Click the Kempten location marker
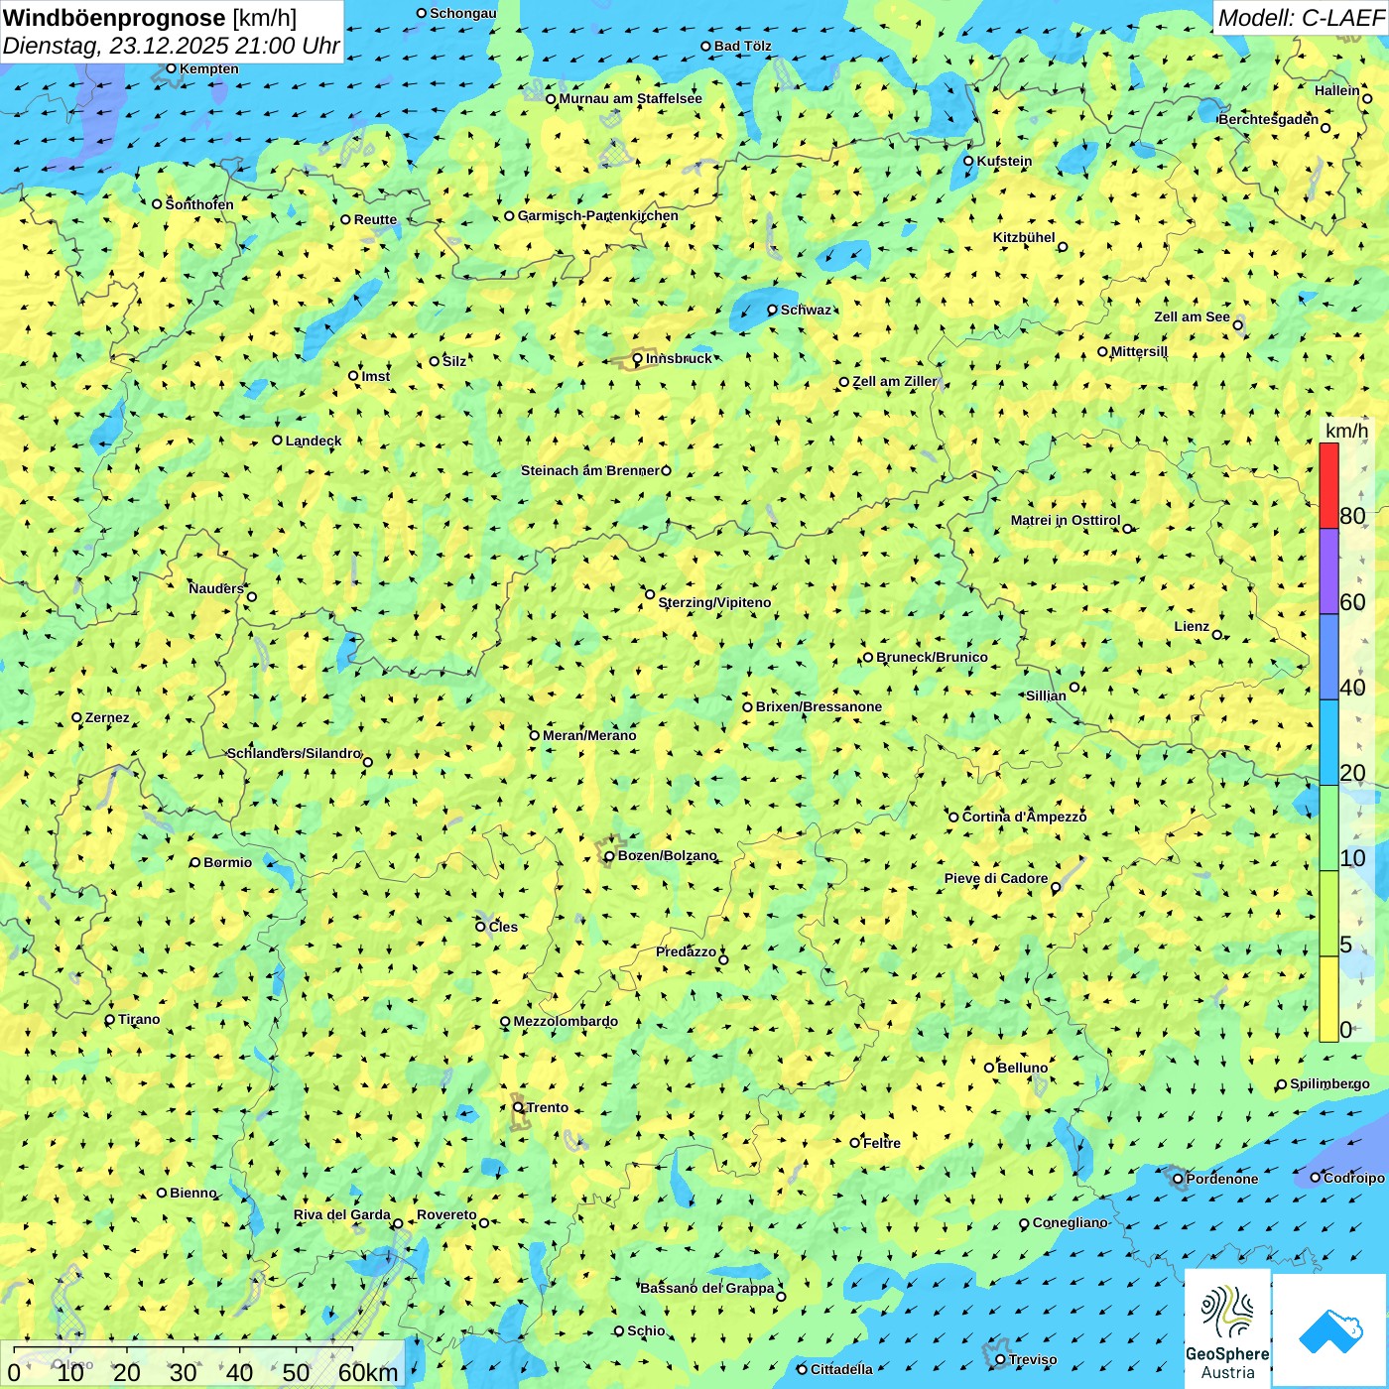Image resolution: width=1389 pixels, height=1389 pixels. point(171,68)
